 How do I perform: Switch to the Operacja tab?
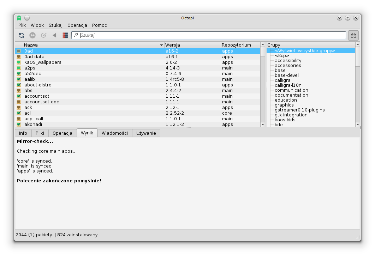pos(63,133)
